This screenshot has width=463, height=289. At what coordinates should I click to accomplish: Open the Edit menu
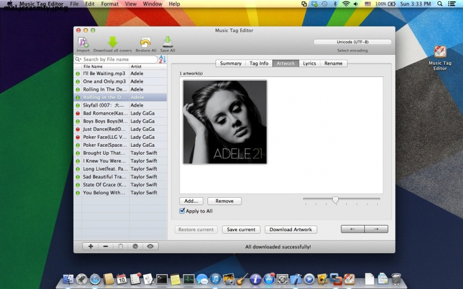tap(90, 4)
